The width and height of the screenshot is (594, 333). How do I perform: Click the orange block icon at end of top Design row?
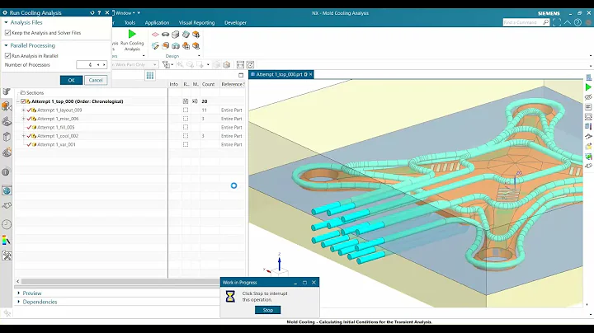(x=196, y=35)
